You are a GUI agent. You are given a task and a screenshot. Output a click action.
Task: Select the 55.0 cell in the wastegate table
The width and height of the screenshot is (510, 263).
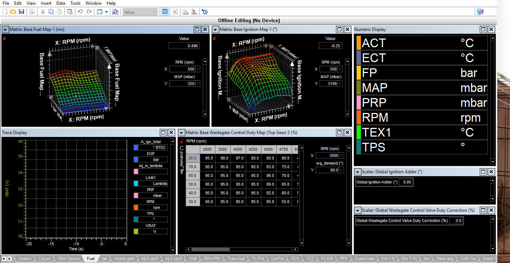(284, 202)
